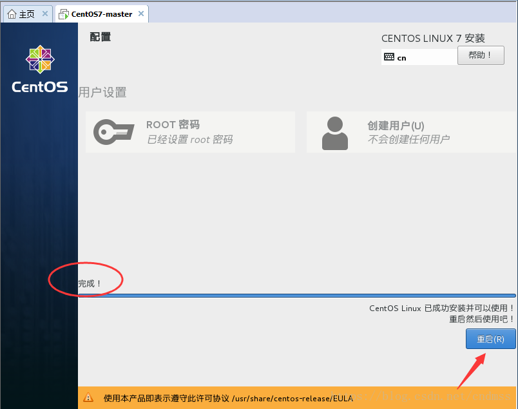Click the CentOS logo in the sidebar
Screen dimensions: 518x409
point(39,59)
